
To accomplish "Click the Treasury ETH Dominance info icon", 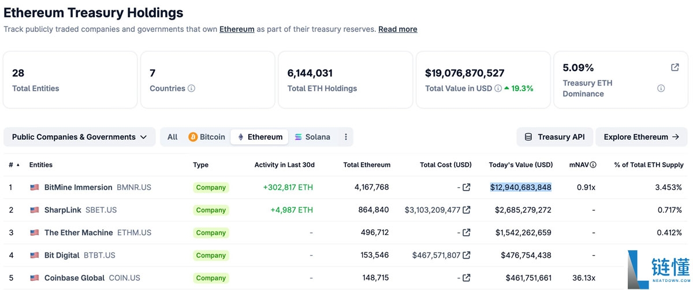I will coord(661,88).
